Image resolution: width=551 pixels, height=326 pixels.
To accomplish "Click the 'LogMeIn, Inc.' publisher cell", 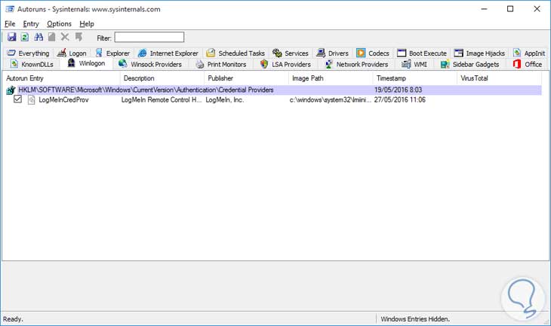I will (224, 100).
